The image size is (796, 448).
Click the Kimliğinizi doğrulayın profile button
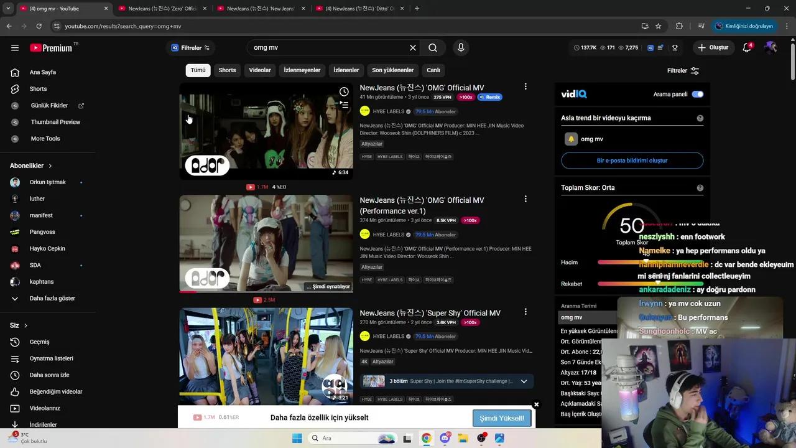[x=744, y=26]
